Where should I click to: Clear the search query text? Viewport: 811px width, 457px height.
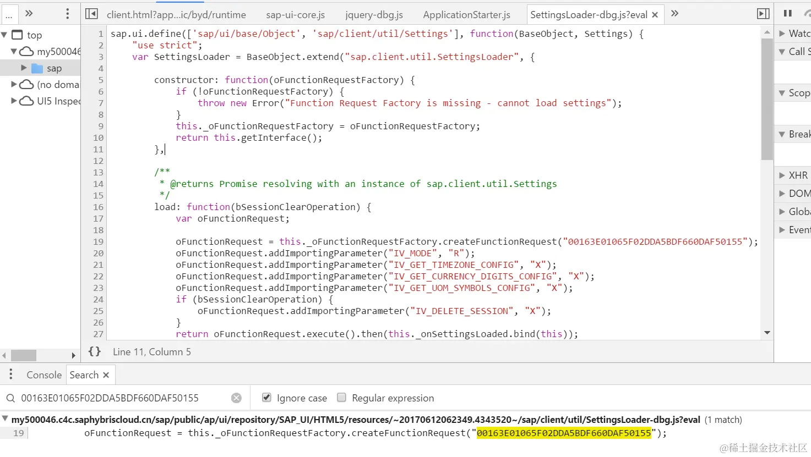[x=236, y=398]
